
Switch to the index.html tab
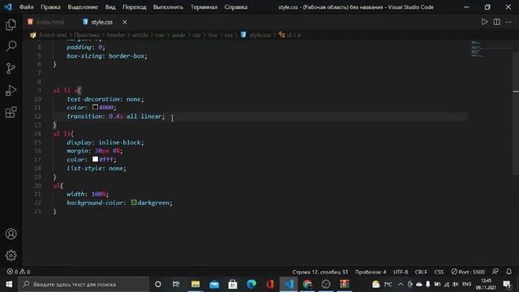click(46, 22)
